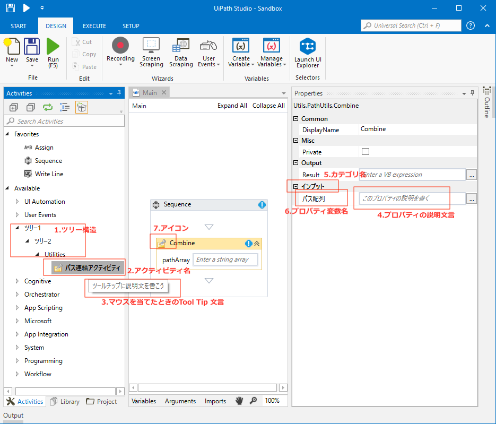Start the Recording wizard
The height and width of the screenshot is (424, 496).
(x=120, y=45)
